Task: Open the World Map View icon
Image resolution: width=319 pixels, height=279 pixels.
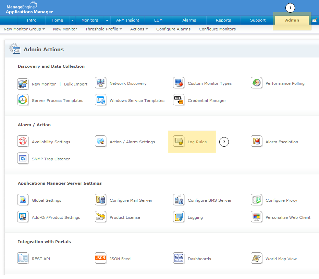Action: pyautogui.click(x=256, y=258)
